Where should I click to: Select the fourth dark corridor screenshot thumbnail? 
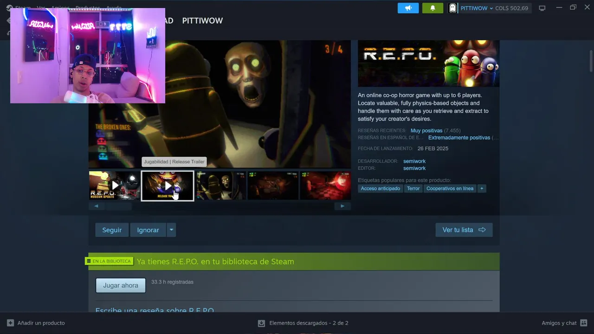tap(273, 186)
